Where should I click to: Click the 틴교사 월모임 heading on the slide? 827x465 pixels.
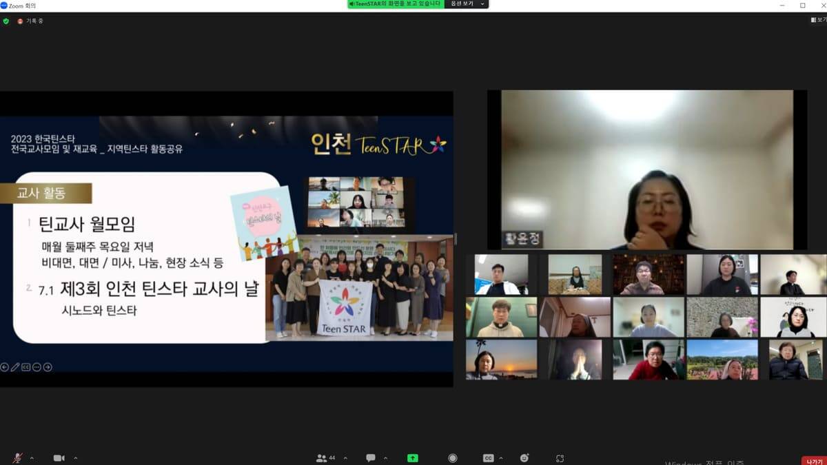[87, 224]
